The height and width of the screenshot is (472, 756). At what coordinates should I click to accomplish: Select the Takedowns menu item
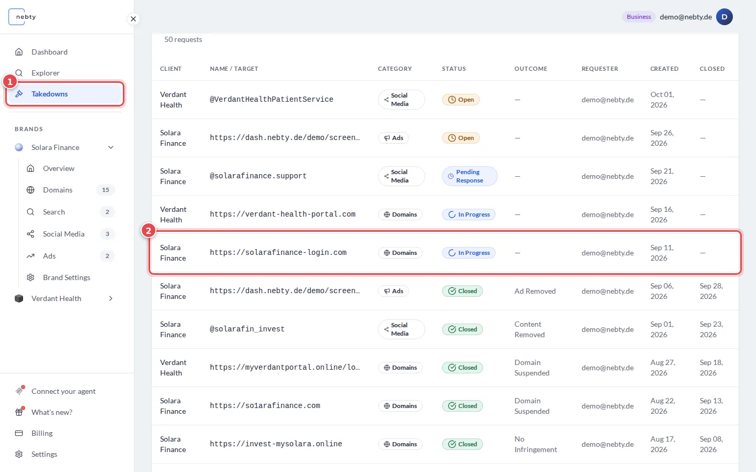point(65,94)
